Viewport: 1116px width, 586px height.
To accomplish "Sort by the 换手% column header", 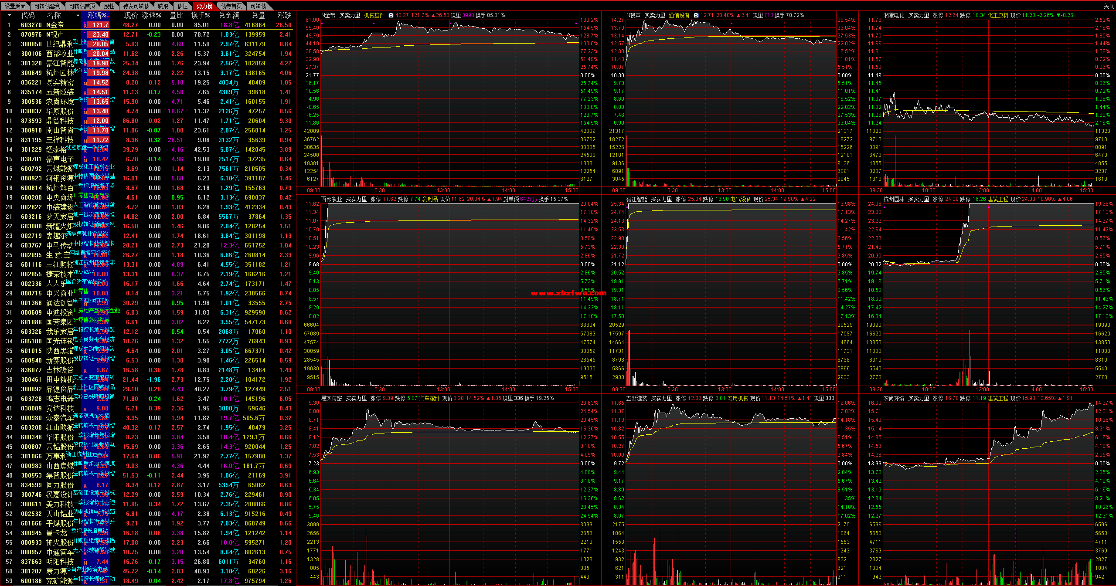I will (x=200, y=15).
